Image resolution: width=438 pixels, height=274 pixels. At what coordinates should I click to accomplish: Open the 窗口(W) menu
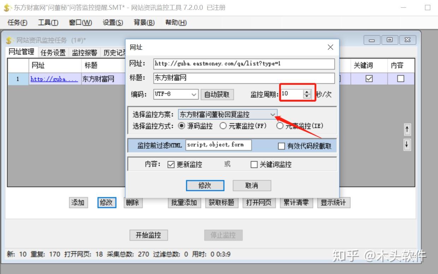[x=81, y=23]
